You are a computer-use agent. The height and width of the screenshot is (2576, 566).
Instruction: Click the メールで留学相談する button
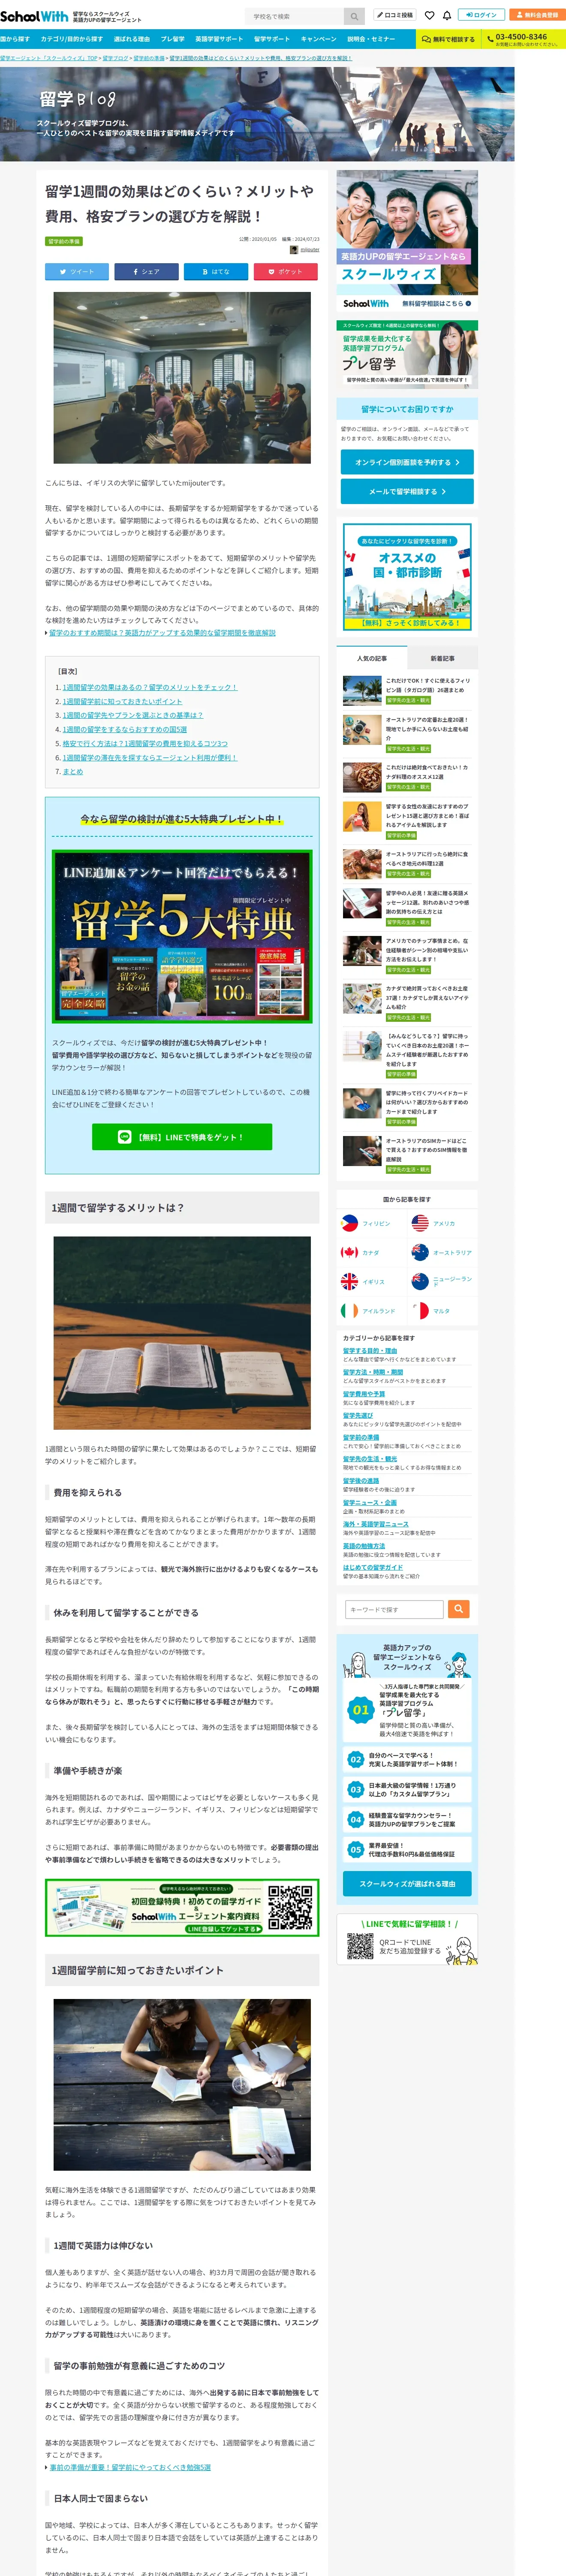[407, 491]
